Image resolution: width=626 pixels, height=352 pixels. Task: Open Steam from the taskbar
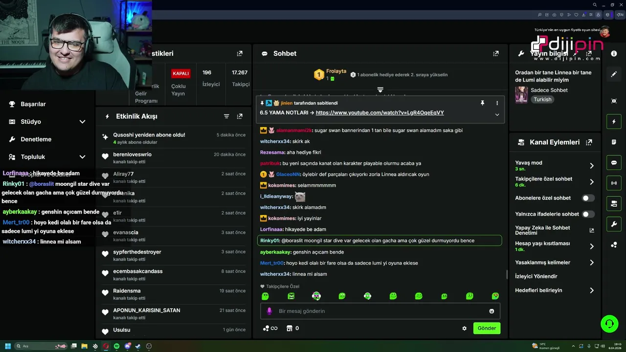tap(138, 346)
